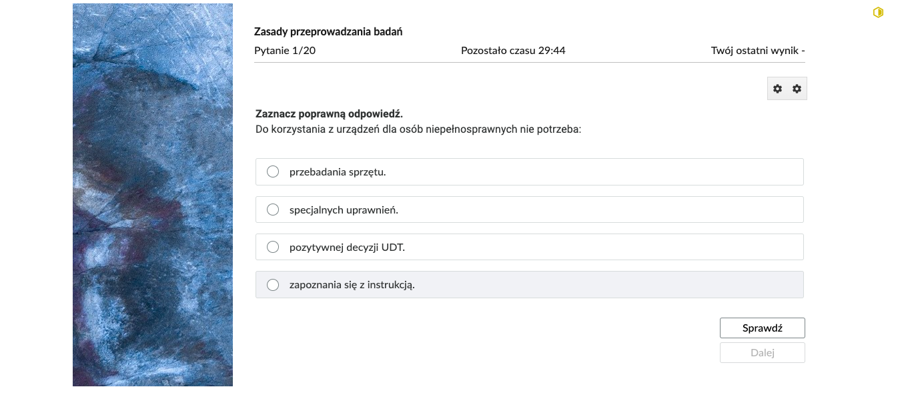The image size is (908, 397).
Task: Select the radio button for 'przebadania sprzętu'
Action: (273, 171)
